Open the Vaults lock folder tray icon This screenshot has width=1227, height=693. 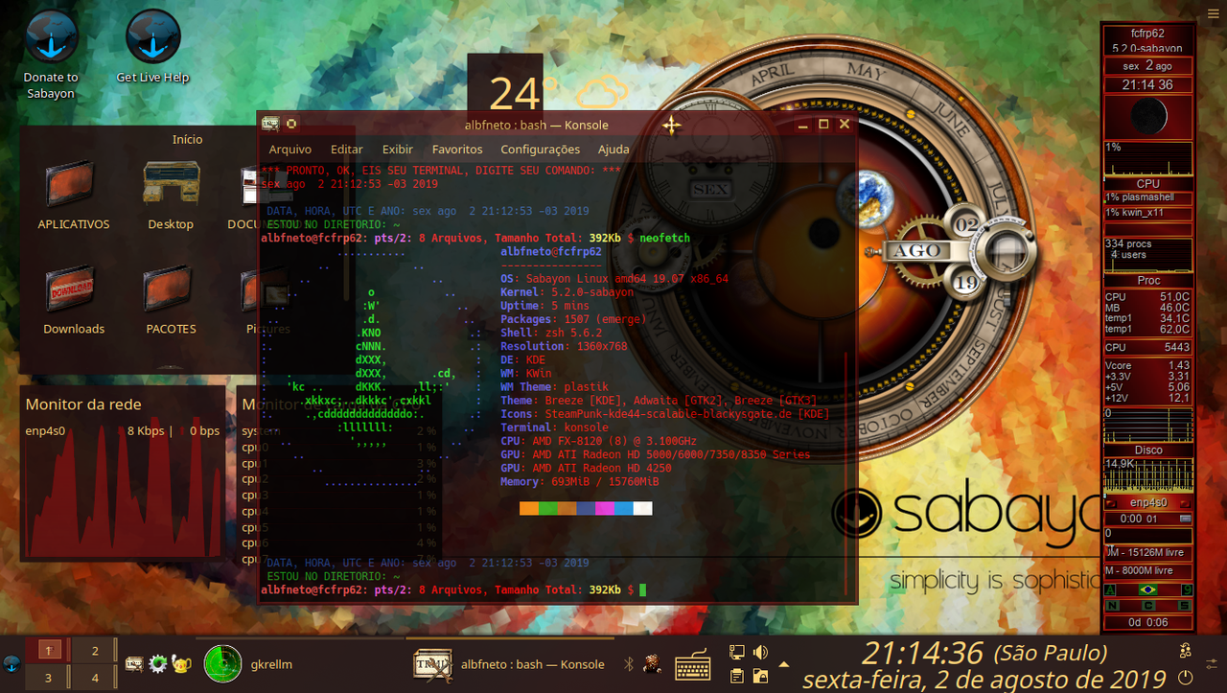point(761,676)
